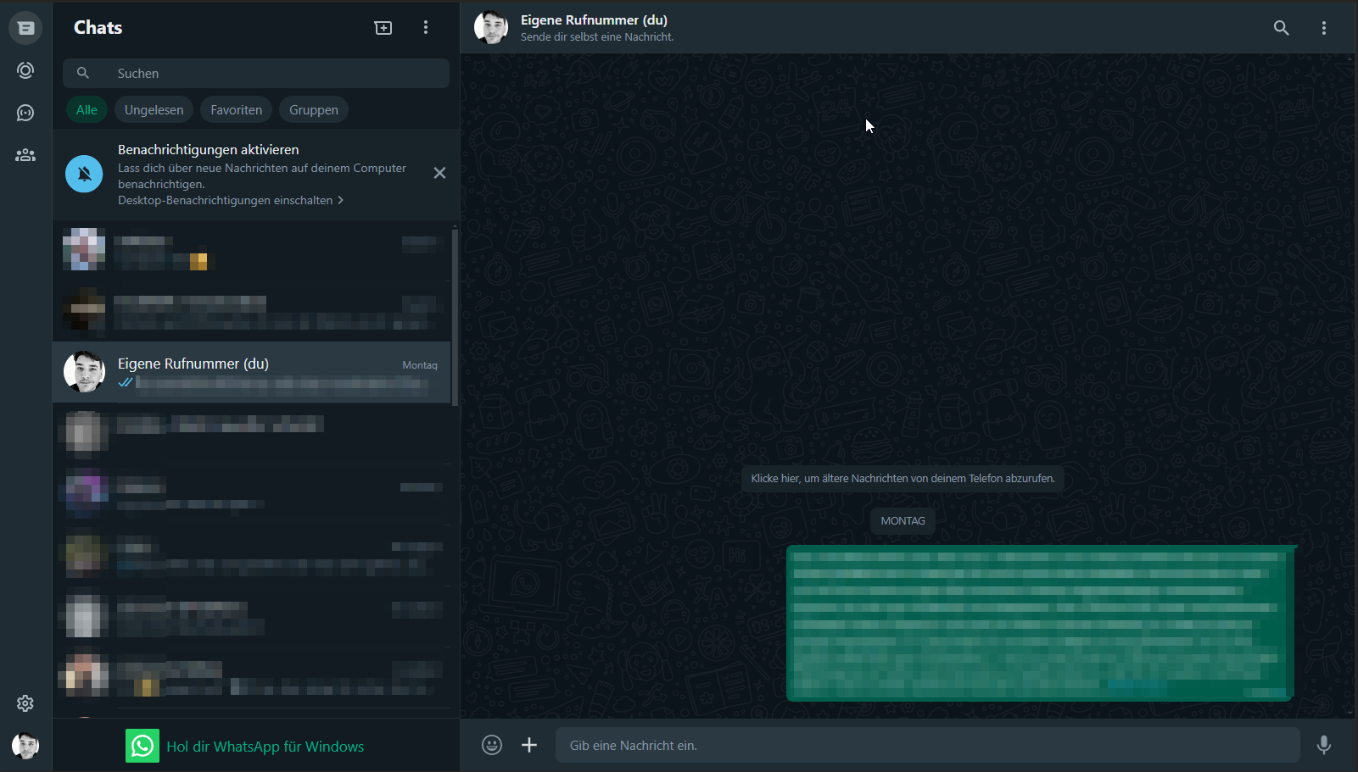Dismiss the notifications banner
This screenshot has height=772, width=1358.
coord(439,173)
